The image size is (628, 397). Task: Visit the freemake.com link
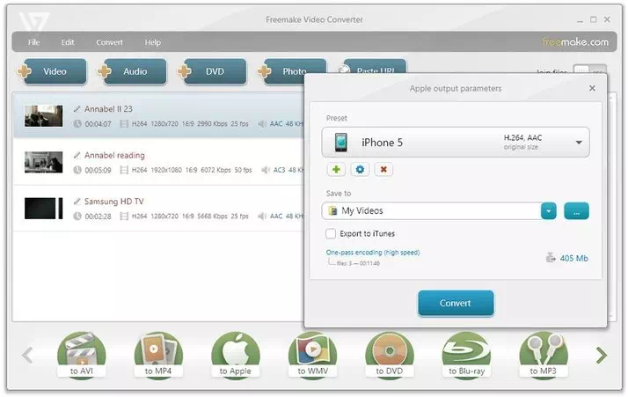[x=575, y=41]
